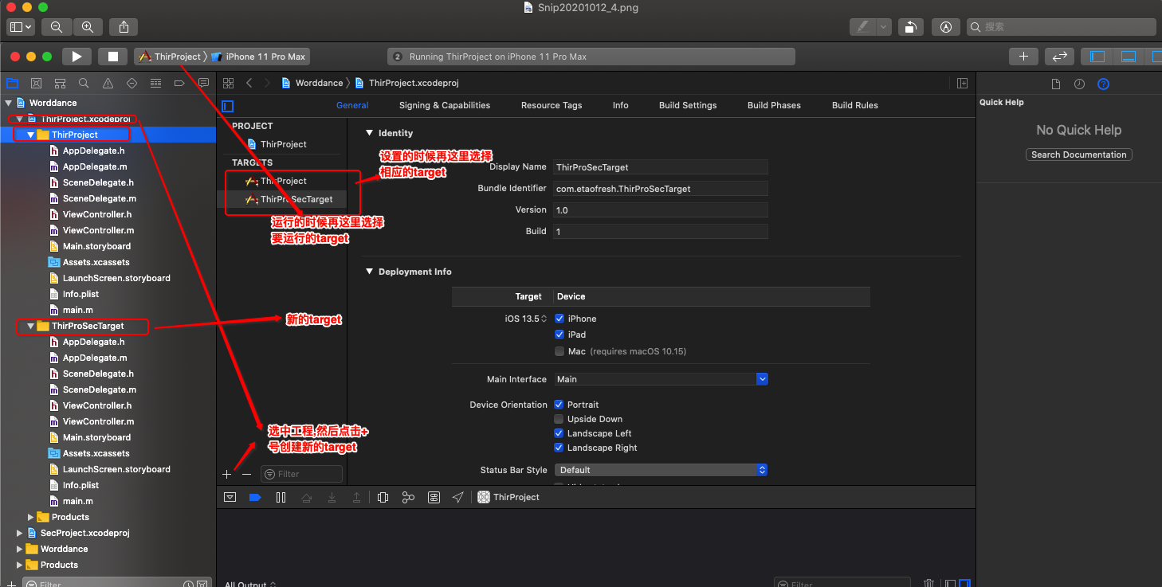Viewport: 1162px width, 587px height.
Task: Collapse the ThirProSecTarget folder group
Action: (31, 326)
